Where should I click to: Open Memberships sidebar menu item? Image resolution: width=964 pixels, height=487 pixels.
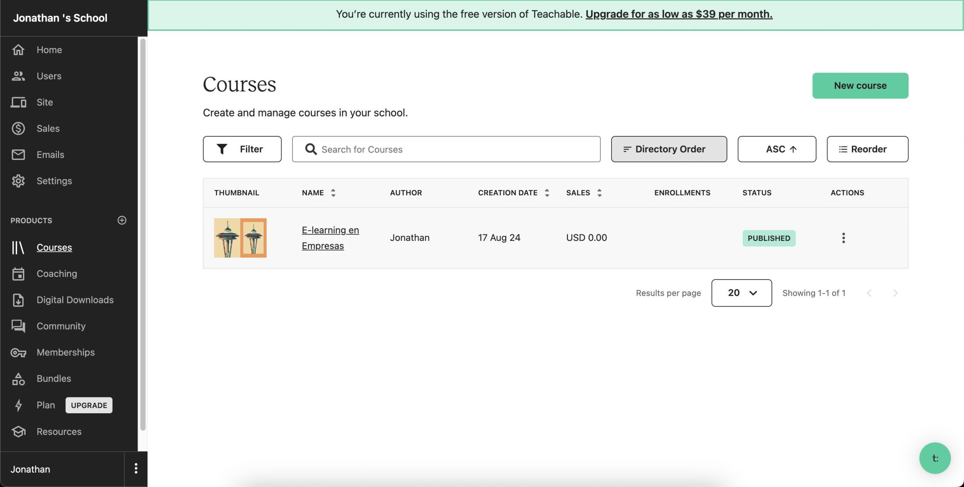pos(65,352)
